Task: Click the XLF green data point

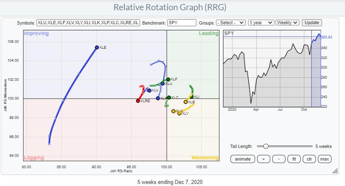Action: coord(168,79)
